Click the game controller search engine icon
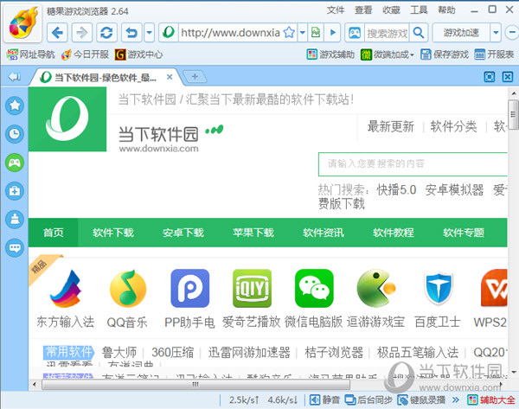The height and width of the screenshot is (409, 519). pyautogui.click(x=355, y=33)
